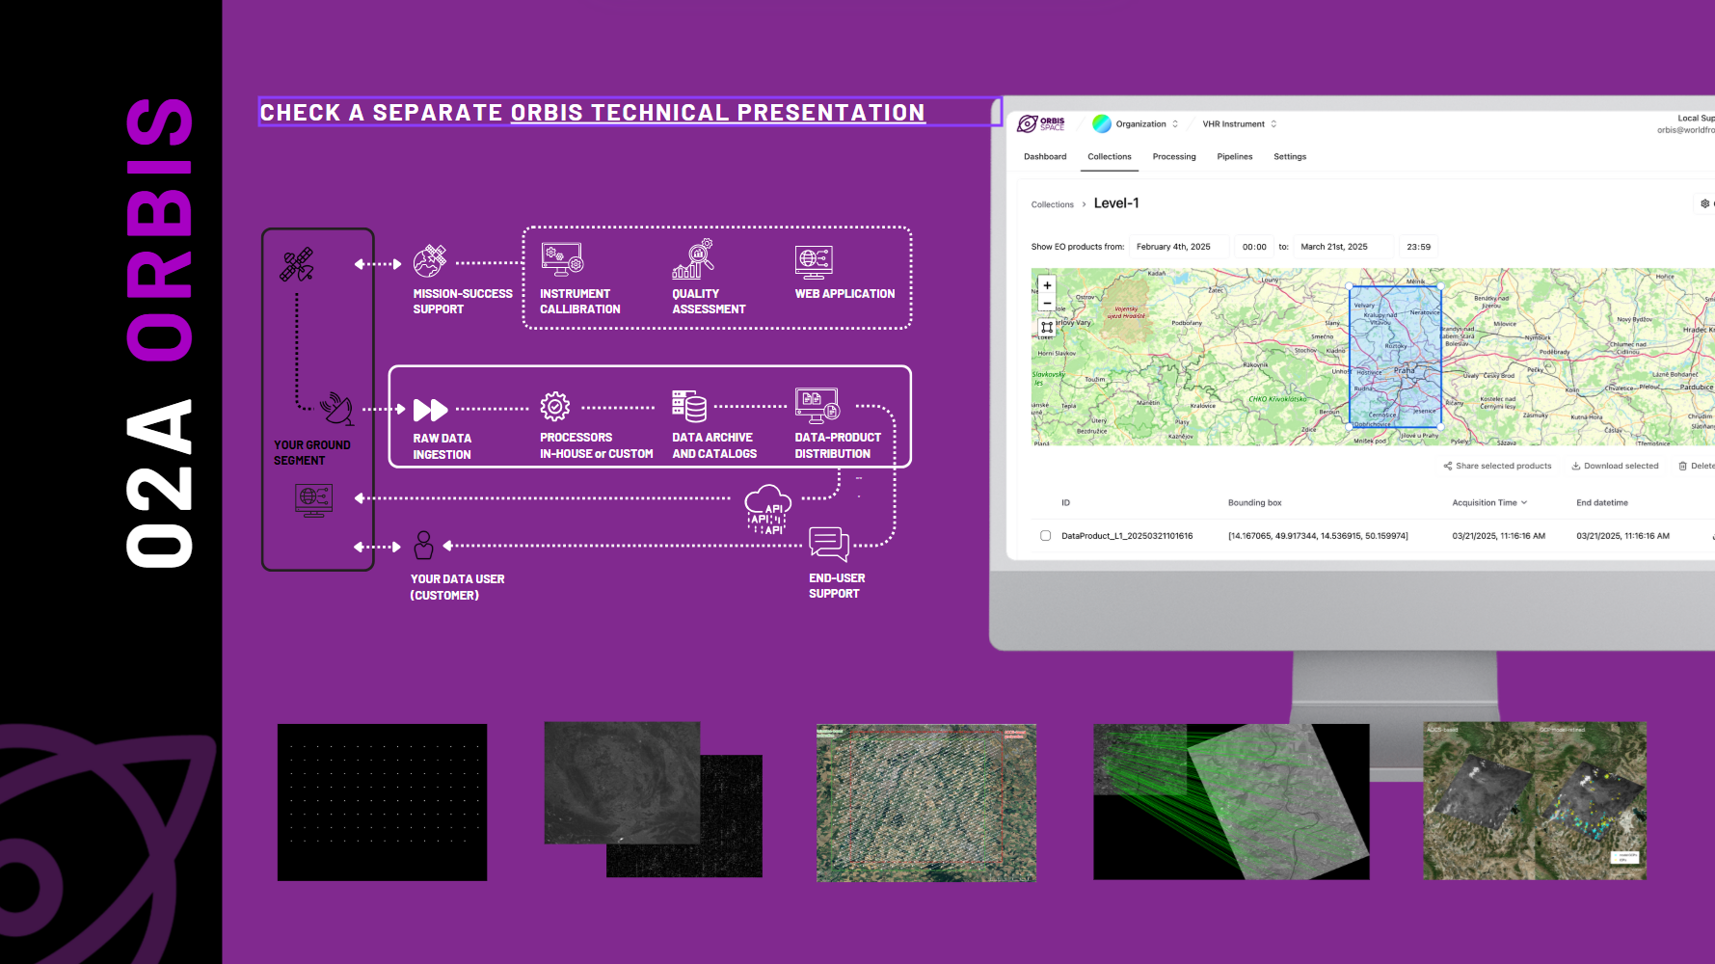1715x964 pixels.
Task: Select the Quality Assessment chart icon
Action: pos(693,258)
